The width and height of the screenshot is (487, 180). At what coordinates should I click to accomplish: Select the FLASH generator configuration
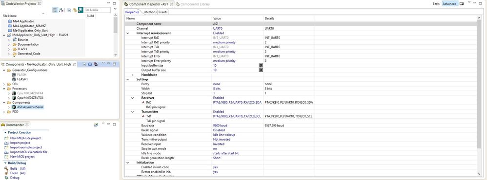pyautogui.click(x=22, y=74)
